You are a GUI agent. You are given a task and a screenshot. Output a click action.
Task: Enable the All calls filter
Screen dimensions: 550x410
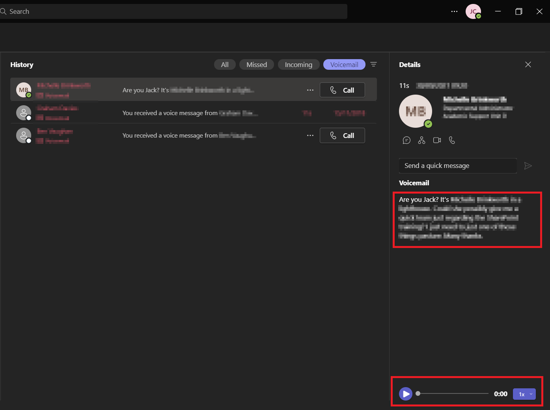(x=224, y=64)
